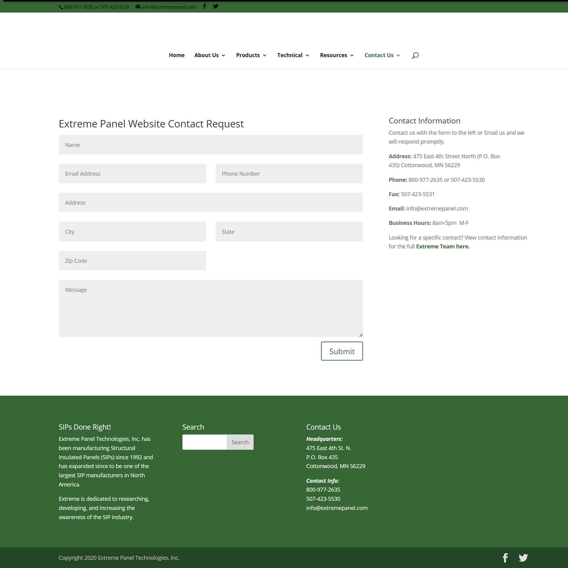Click the footer search text box
Screen dimensions: 568x568
pyautogui.click(x=204, y=442)
